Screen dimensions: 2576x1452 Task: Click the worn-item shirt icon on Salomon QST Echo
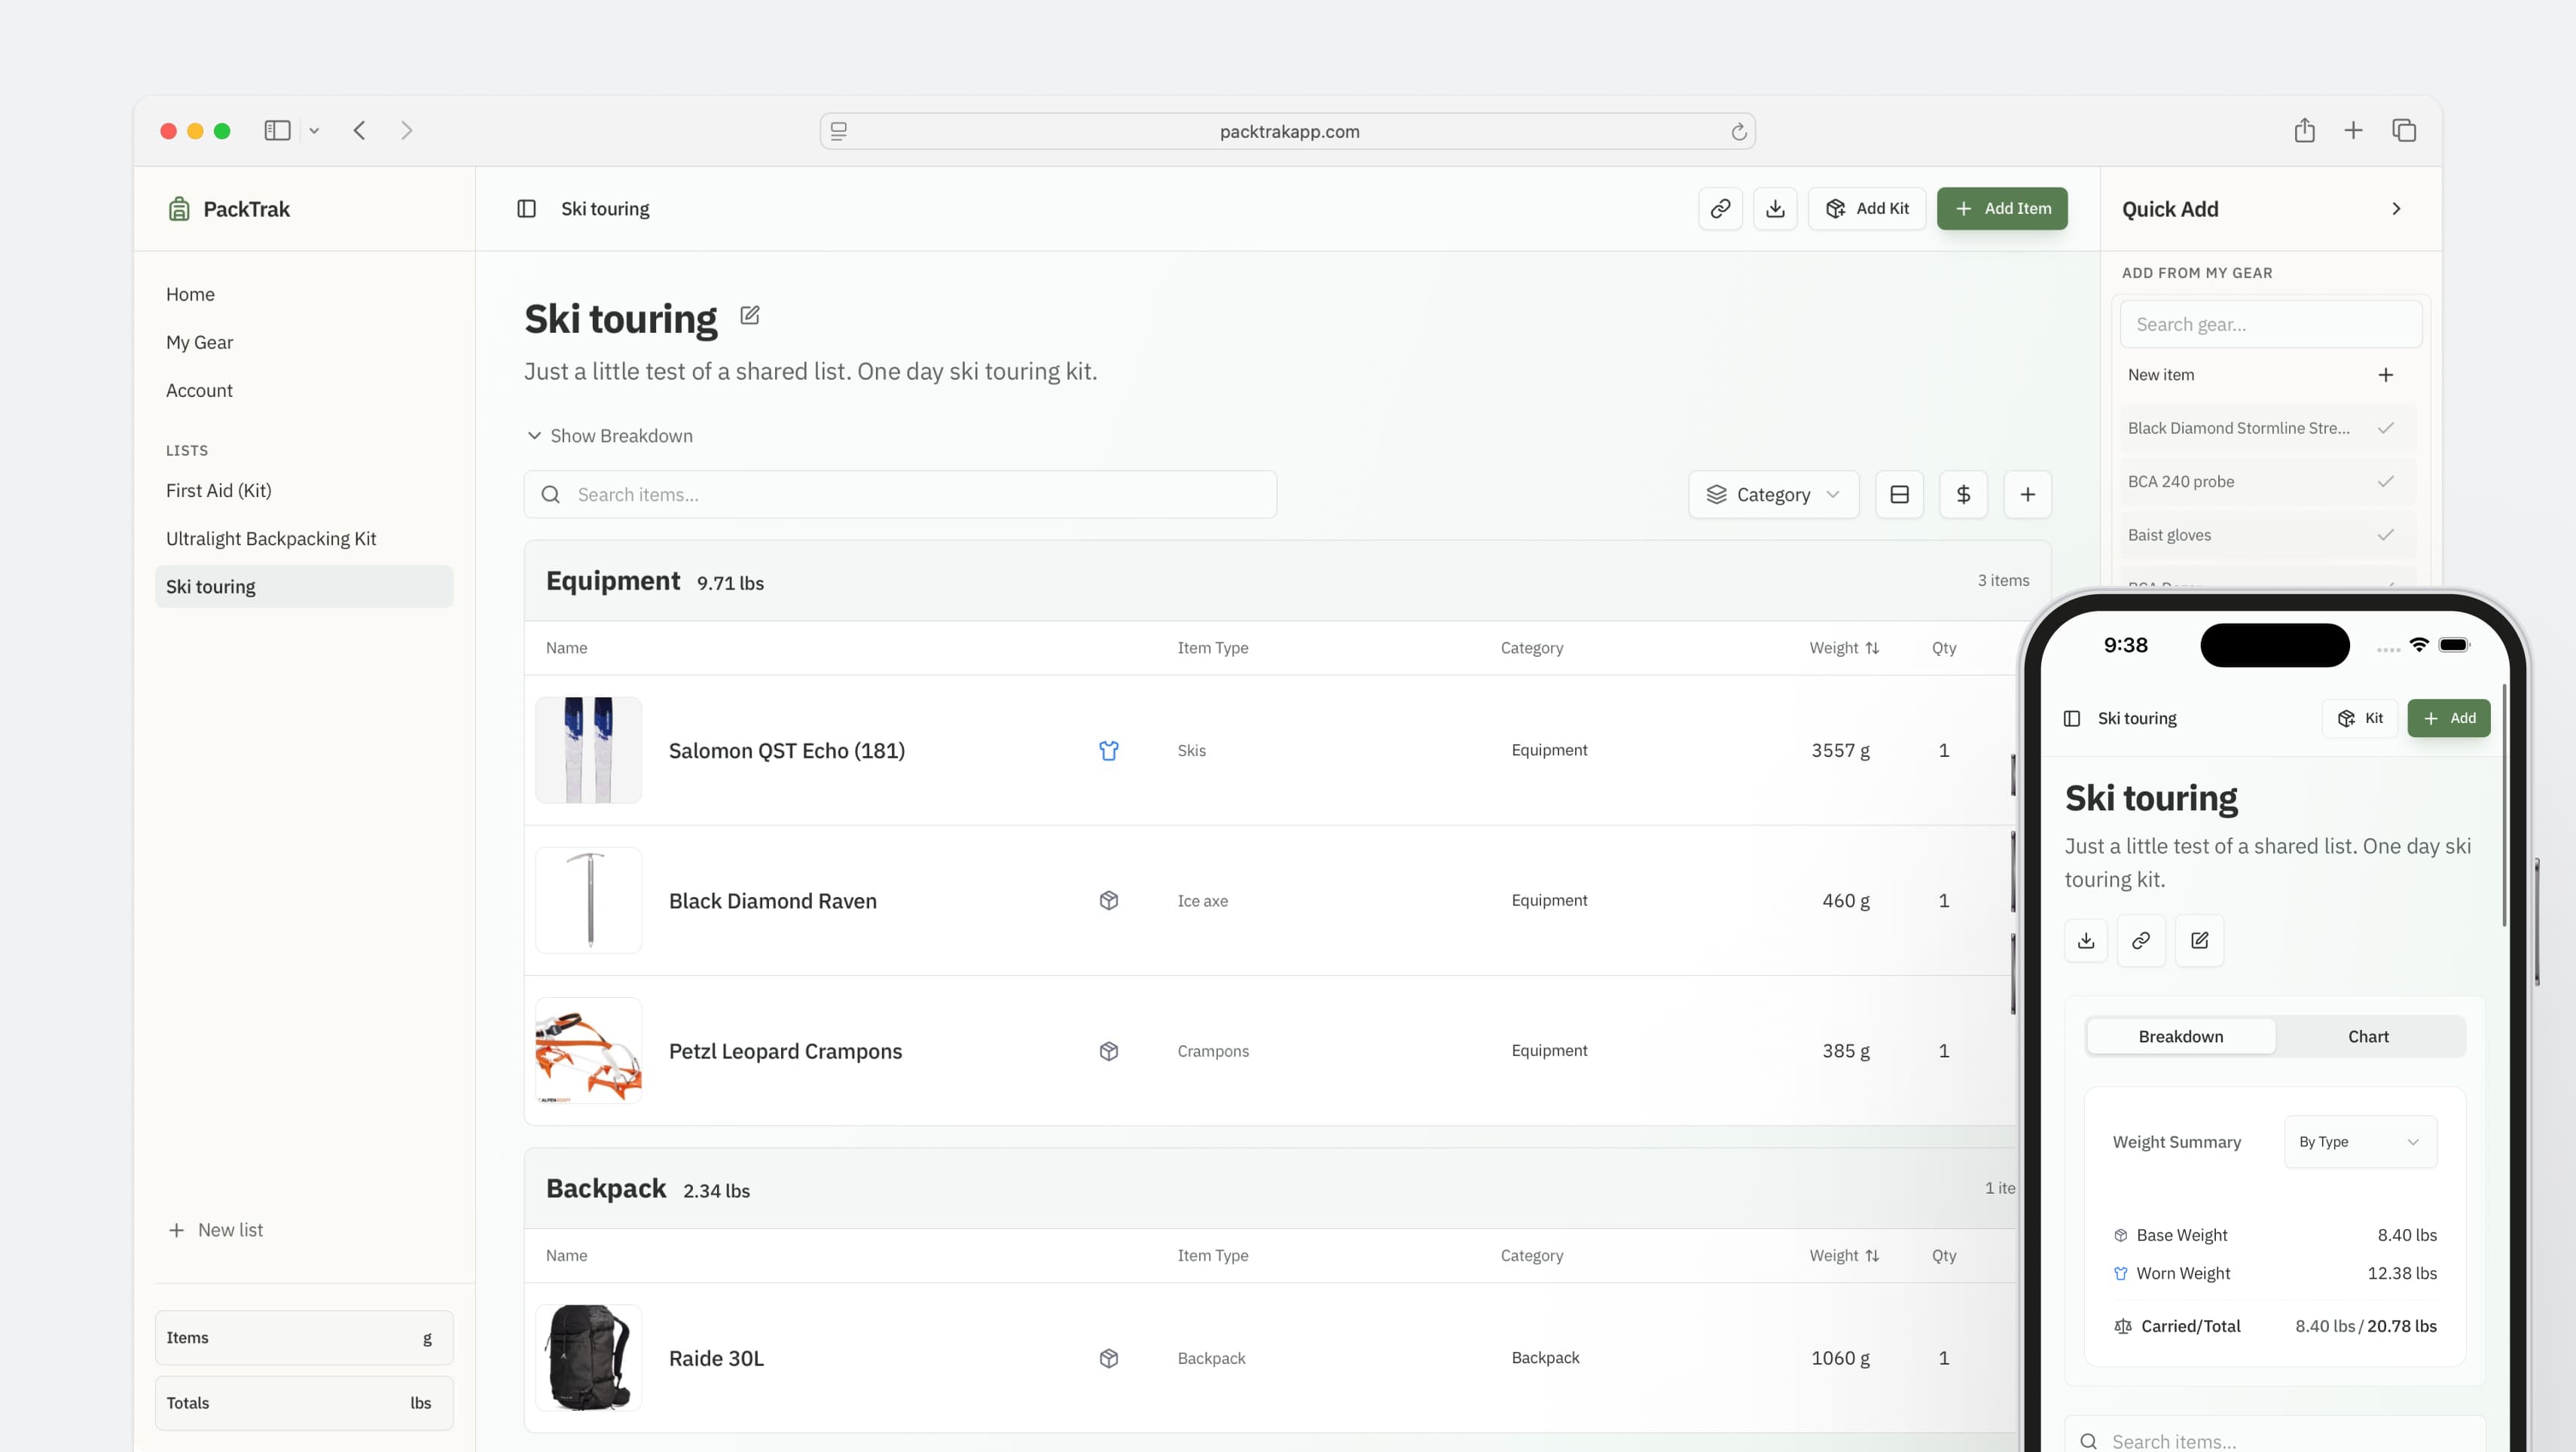[x=1109, y=750]
